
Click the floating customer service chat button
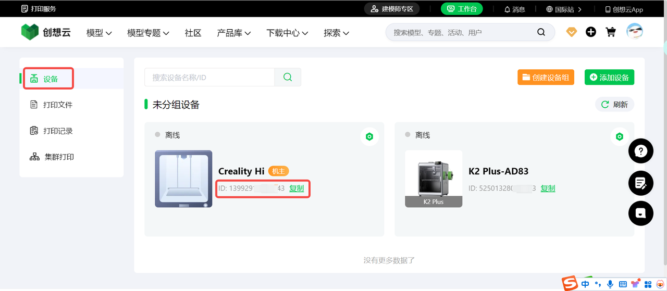[x=641, y=213]
